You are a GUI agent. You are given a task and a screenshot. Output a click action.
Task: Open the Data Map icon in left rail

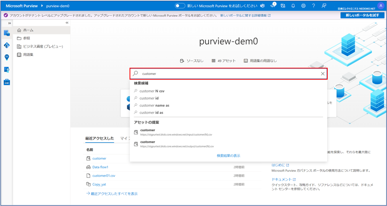[7, 45]
